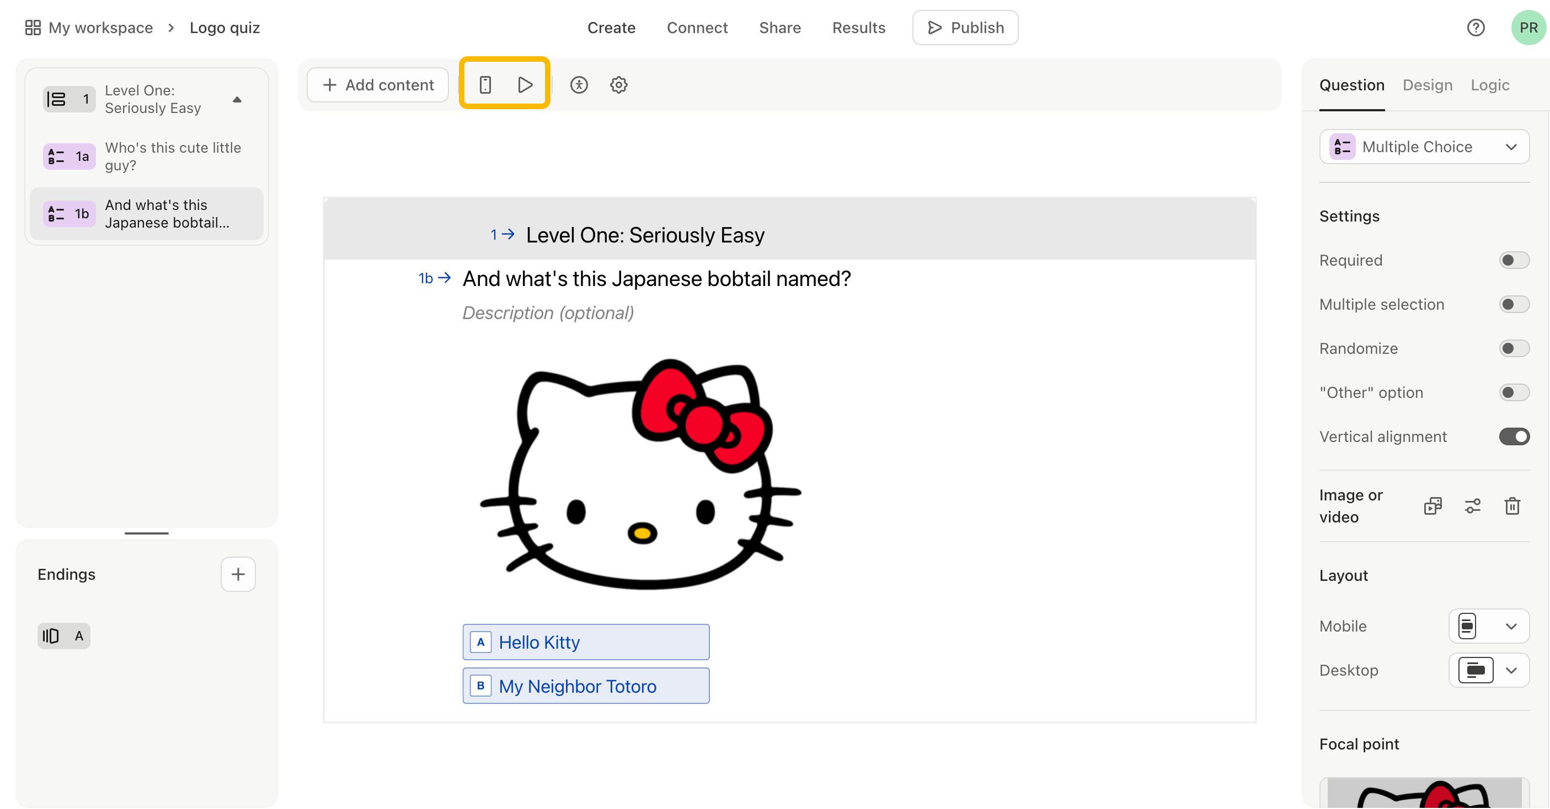Enable Multiple selection

click(1514, 304)
